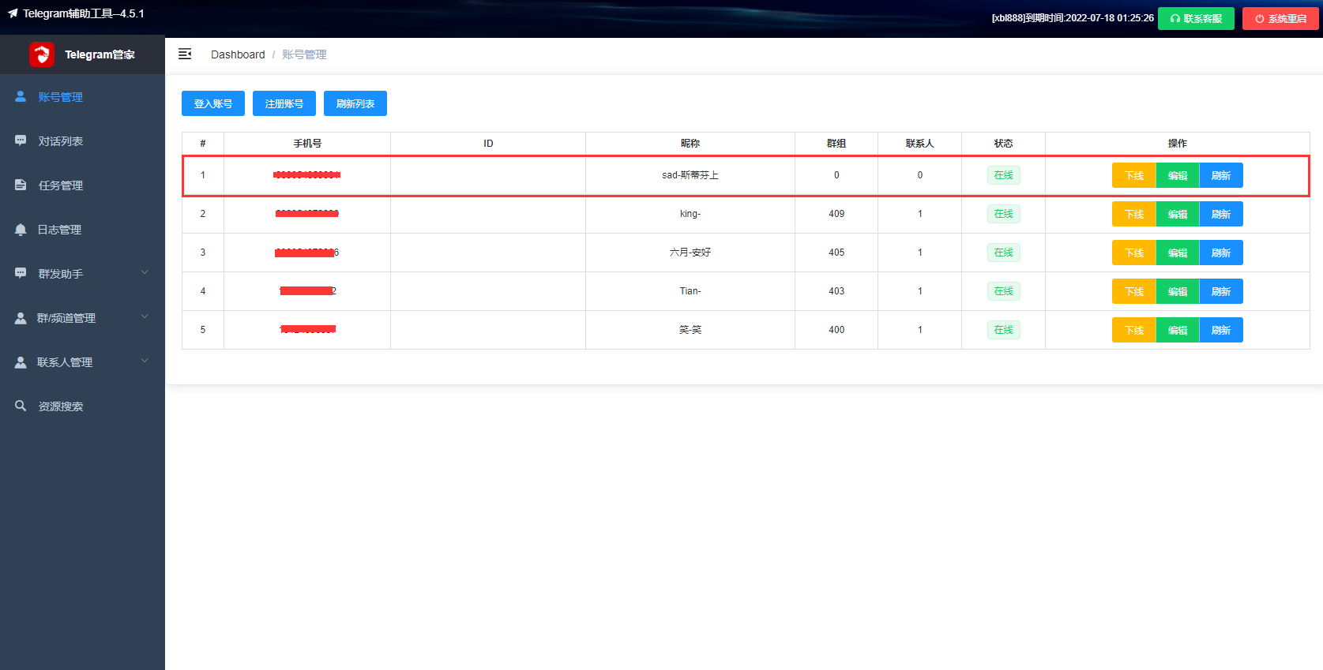Click the 群发助手 message icon
This screenshot has height=670, width=1323.
point(21,273)
